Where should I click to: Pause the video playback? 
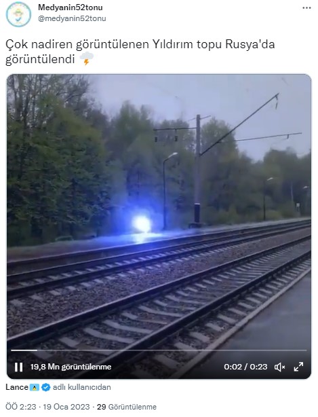(18, 367)
